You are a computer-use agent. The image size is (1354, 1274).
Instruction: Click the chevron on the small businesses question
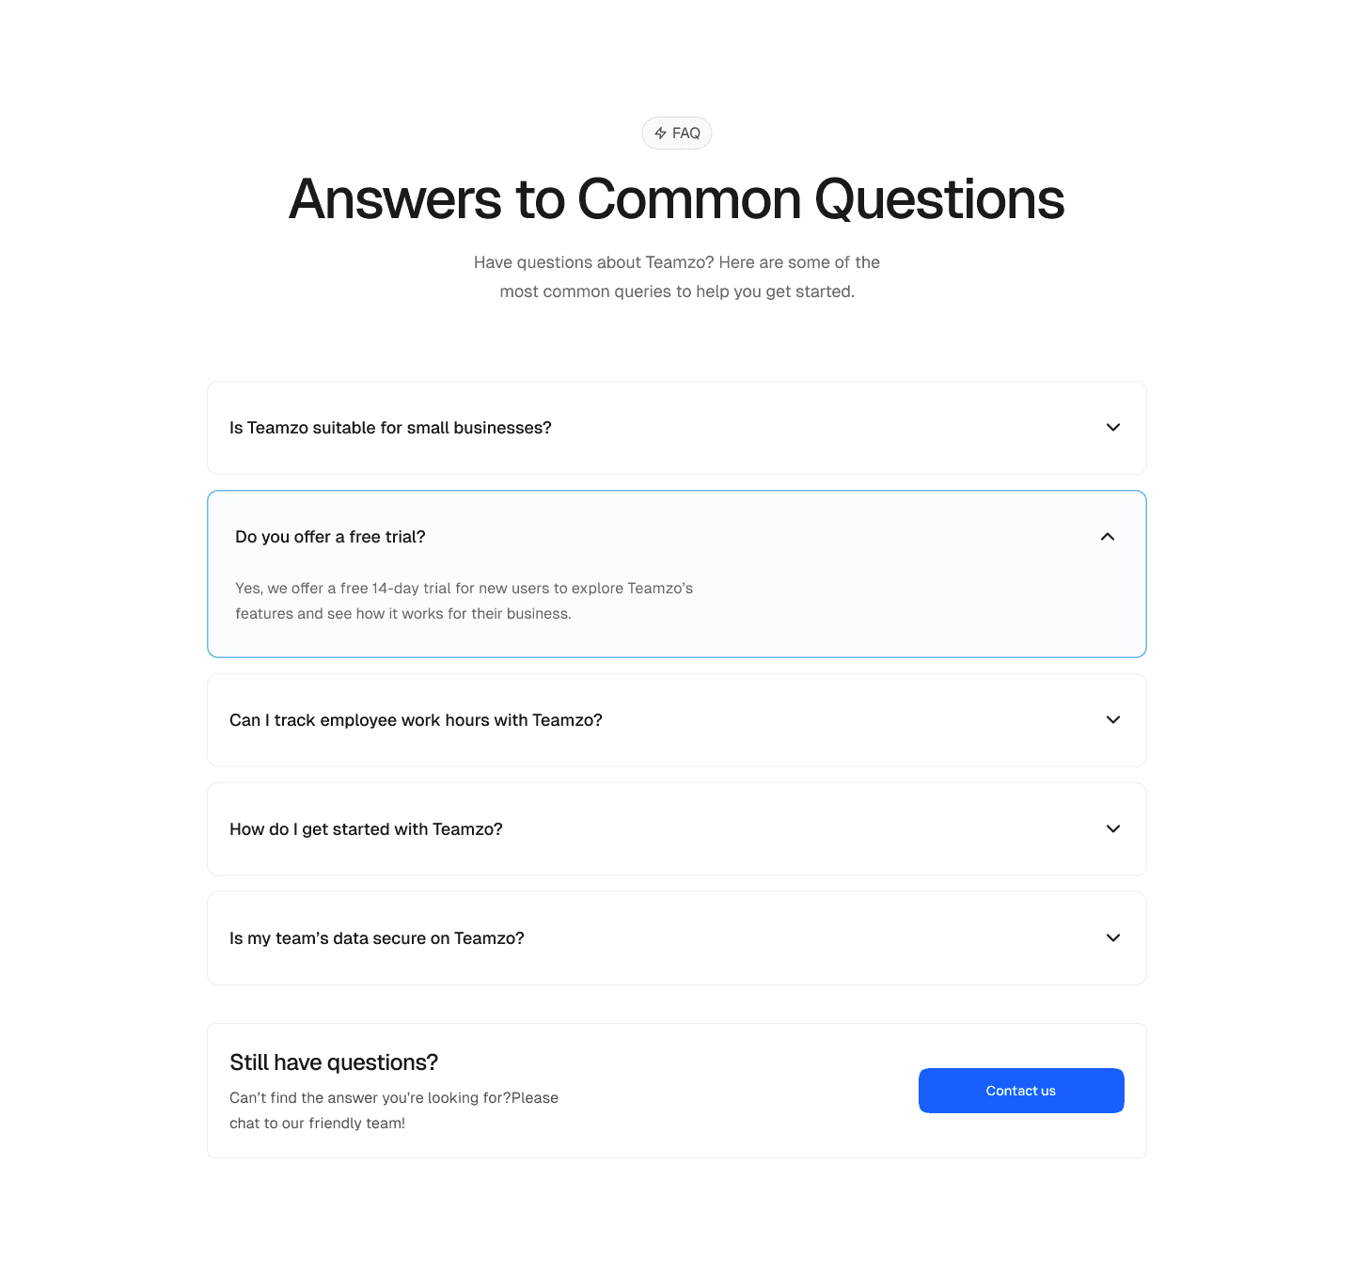(x=1112, y=428)
